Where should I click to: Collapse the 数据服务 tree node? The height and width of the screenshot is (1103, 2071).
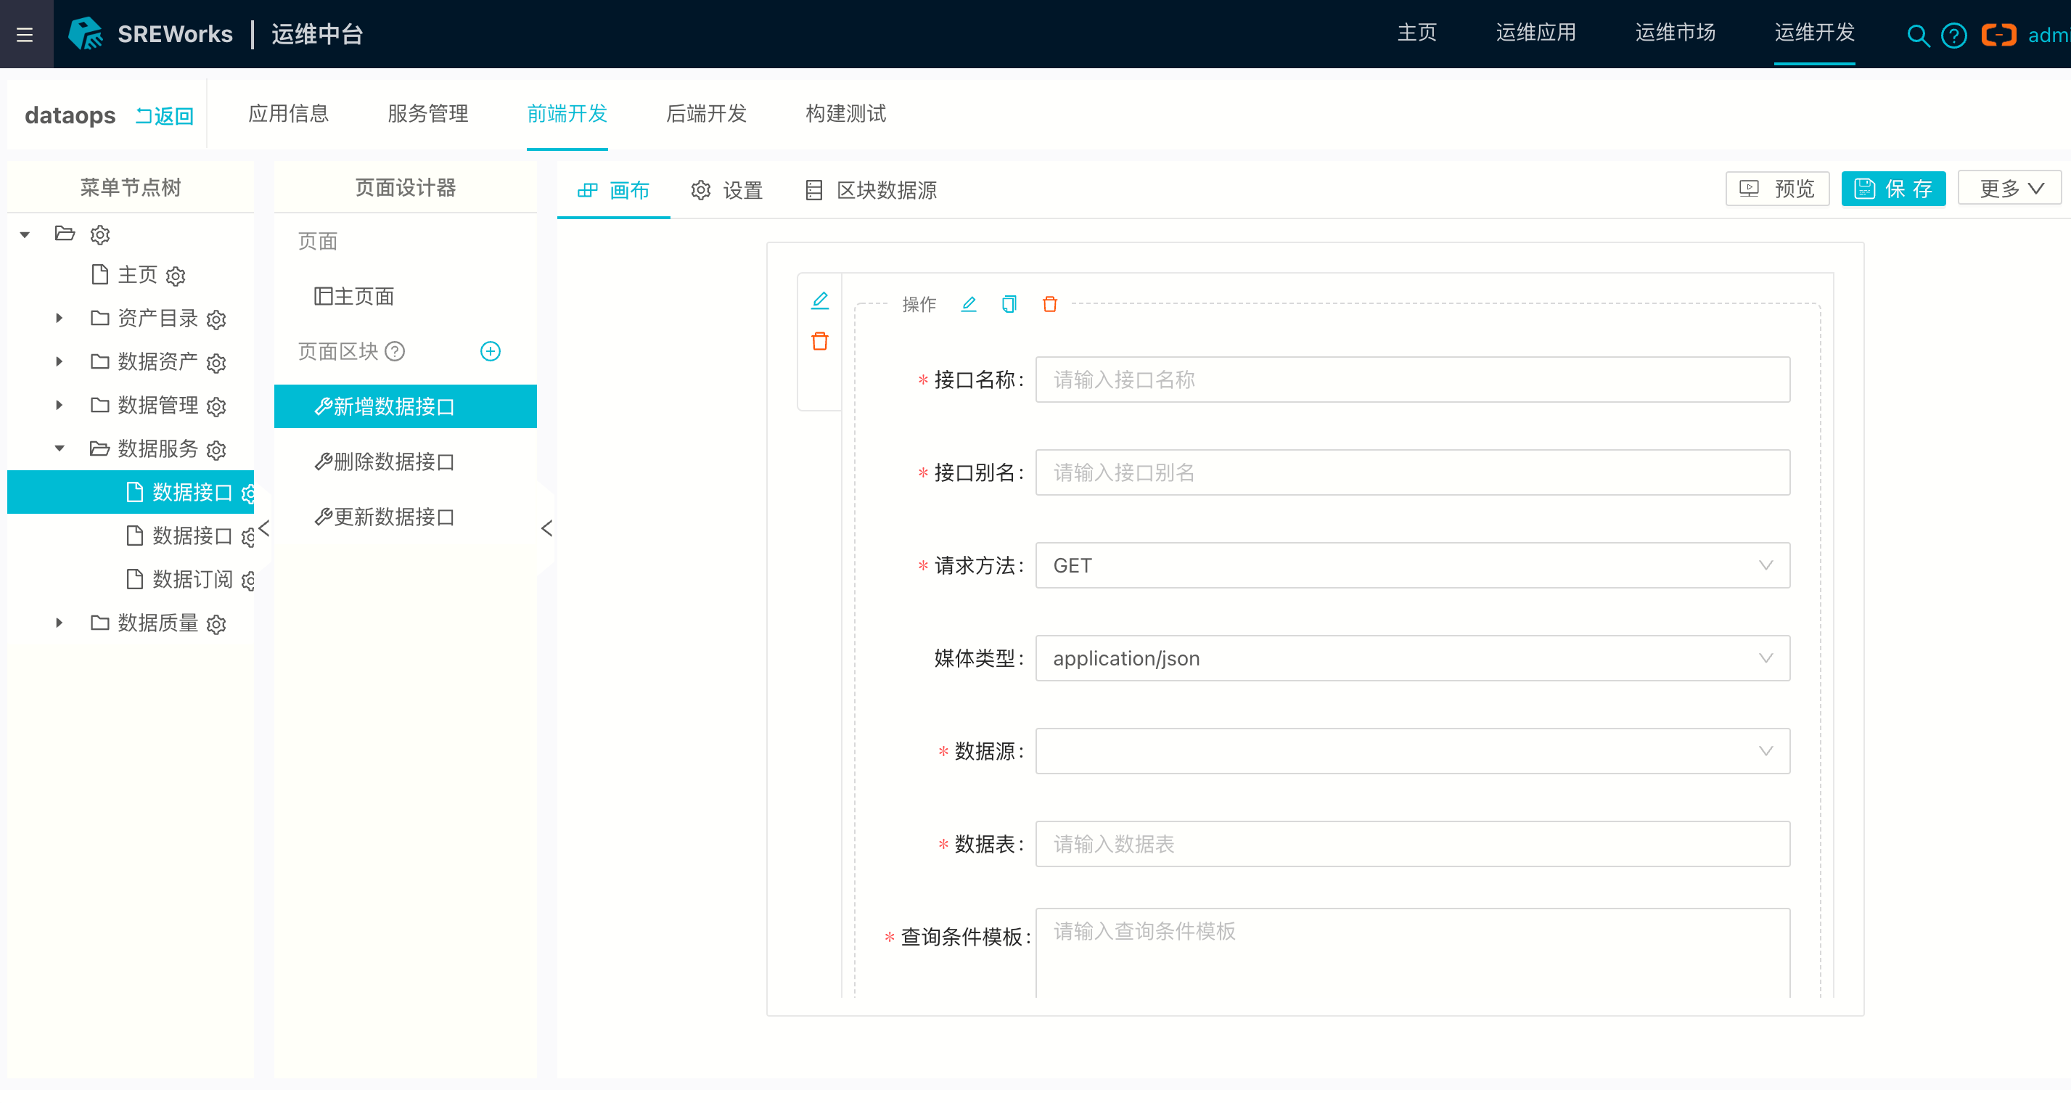pyautogui.click(x=58, y=448)
